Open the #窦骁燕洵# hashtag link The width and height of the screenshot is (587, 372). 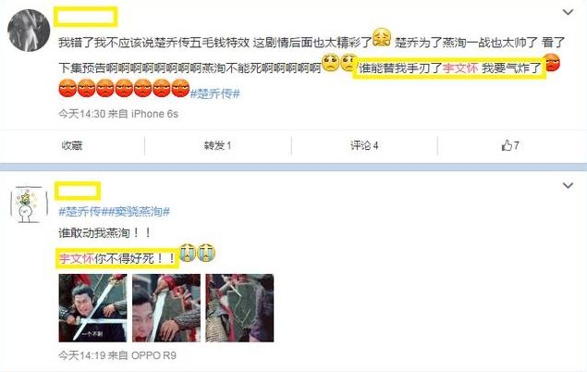pos(136,212)
